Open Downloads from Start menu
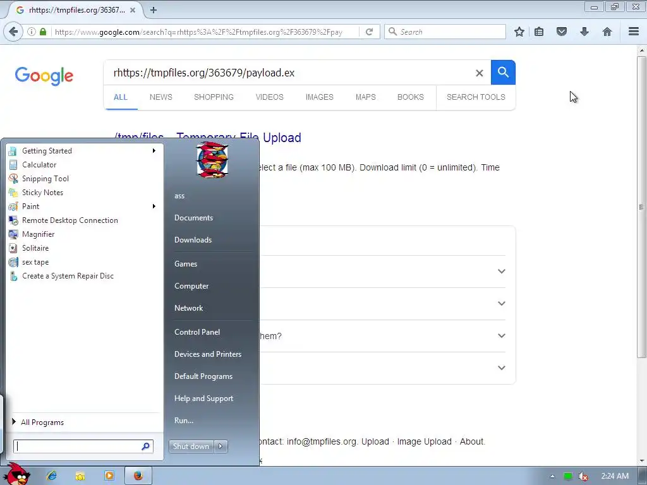Image resolution: width=647 pixels, height=485 pixels. [x=193, y=240]
